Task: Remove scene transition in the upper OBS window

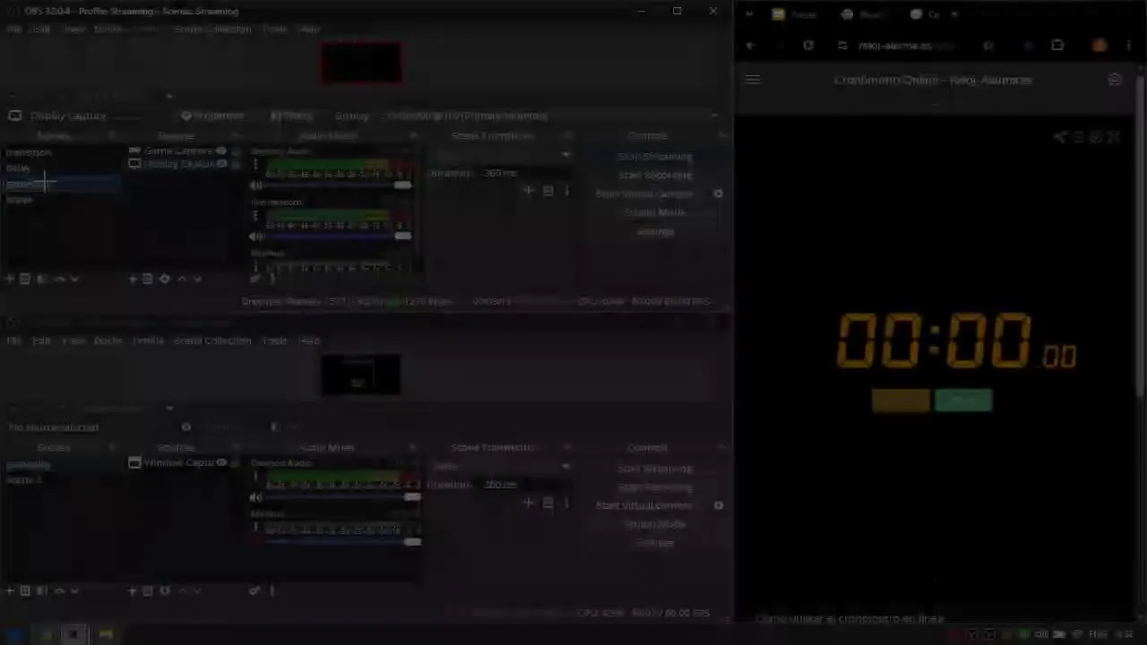Action: point(548,190)
